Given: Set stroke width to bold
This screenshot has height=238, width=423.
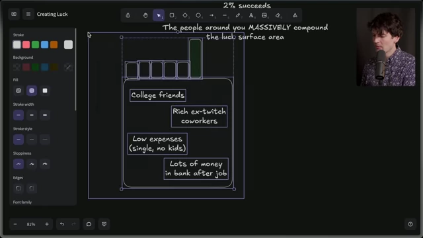Looking at the screenshot, I should [32, 115].
